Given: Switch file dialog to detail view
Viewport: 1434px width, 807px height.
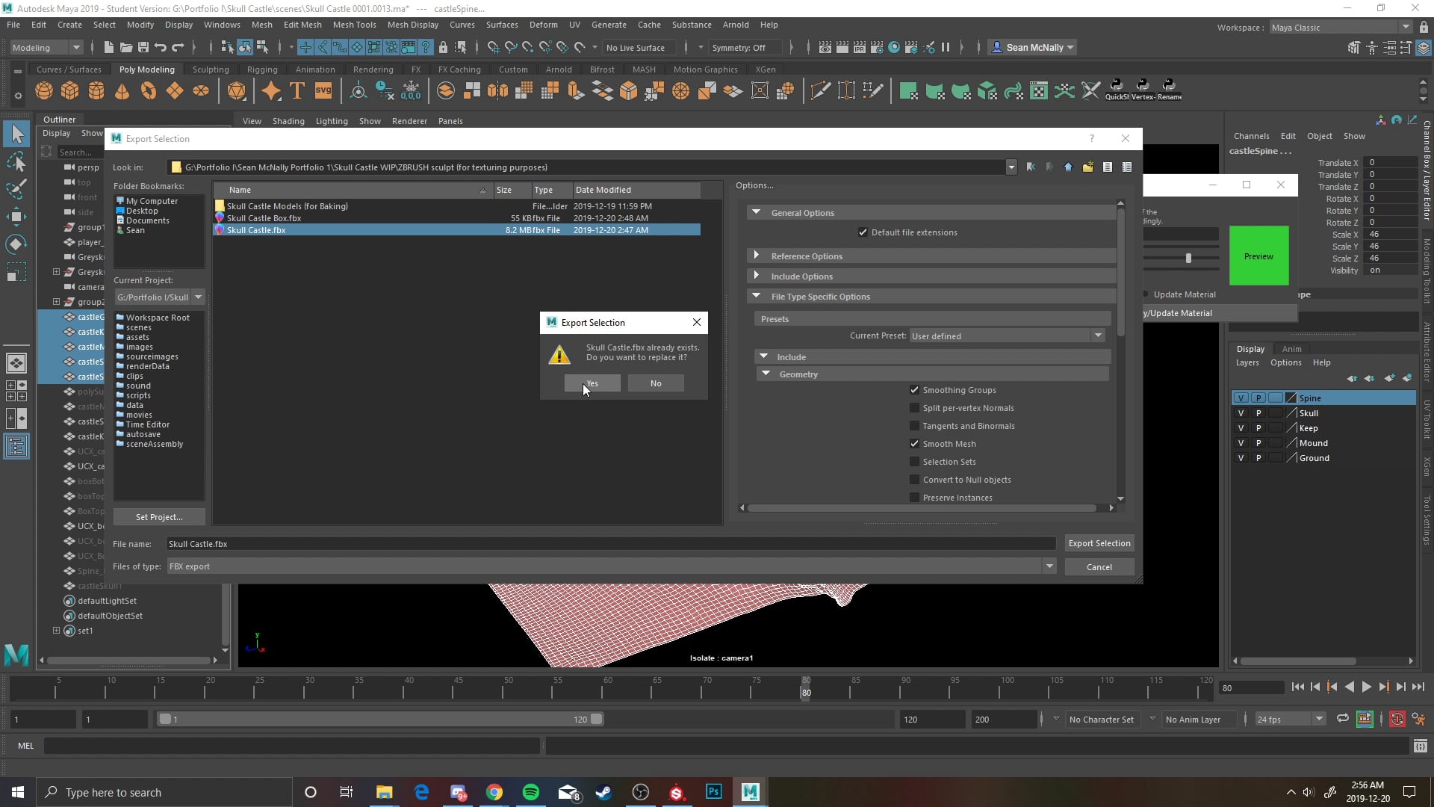Looking at the screenshot, I should 1126,167.
